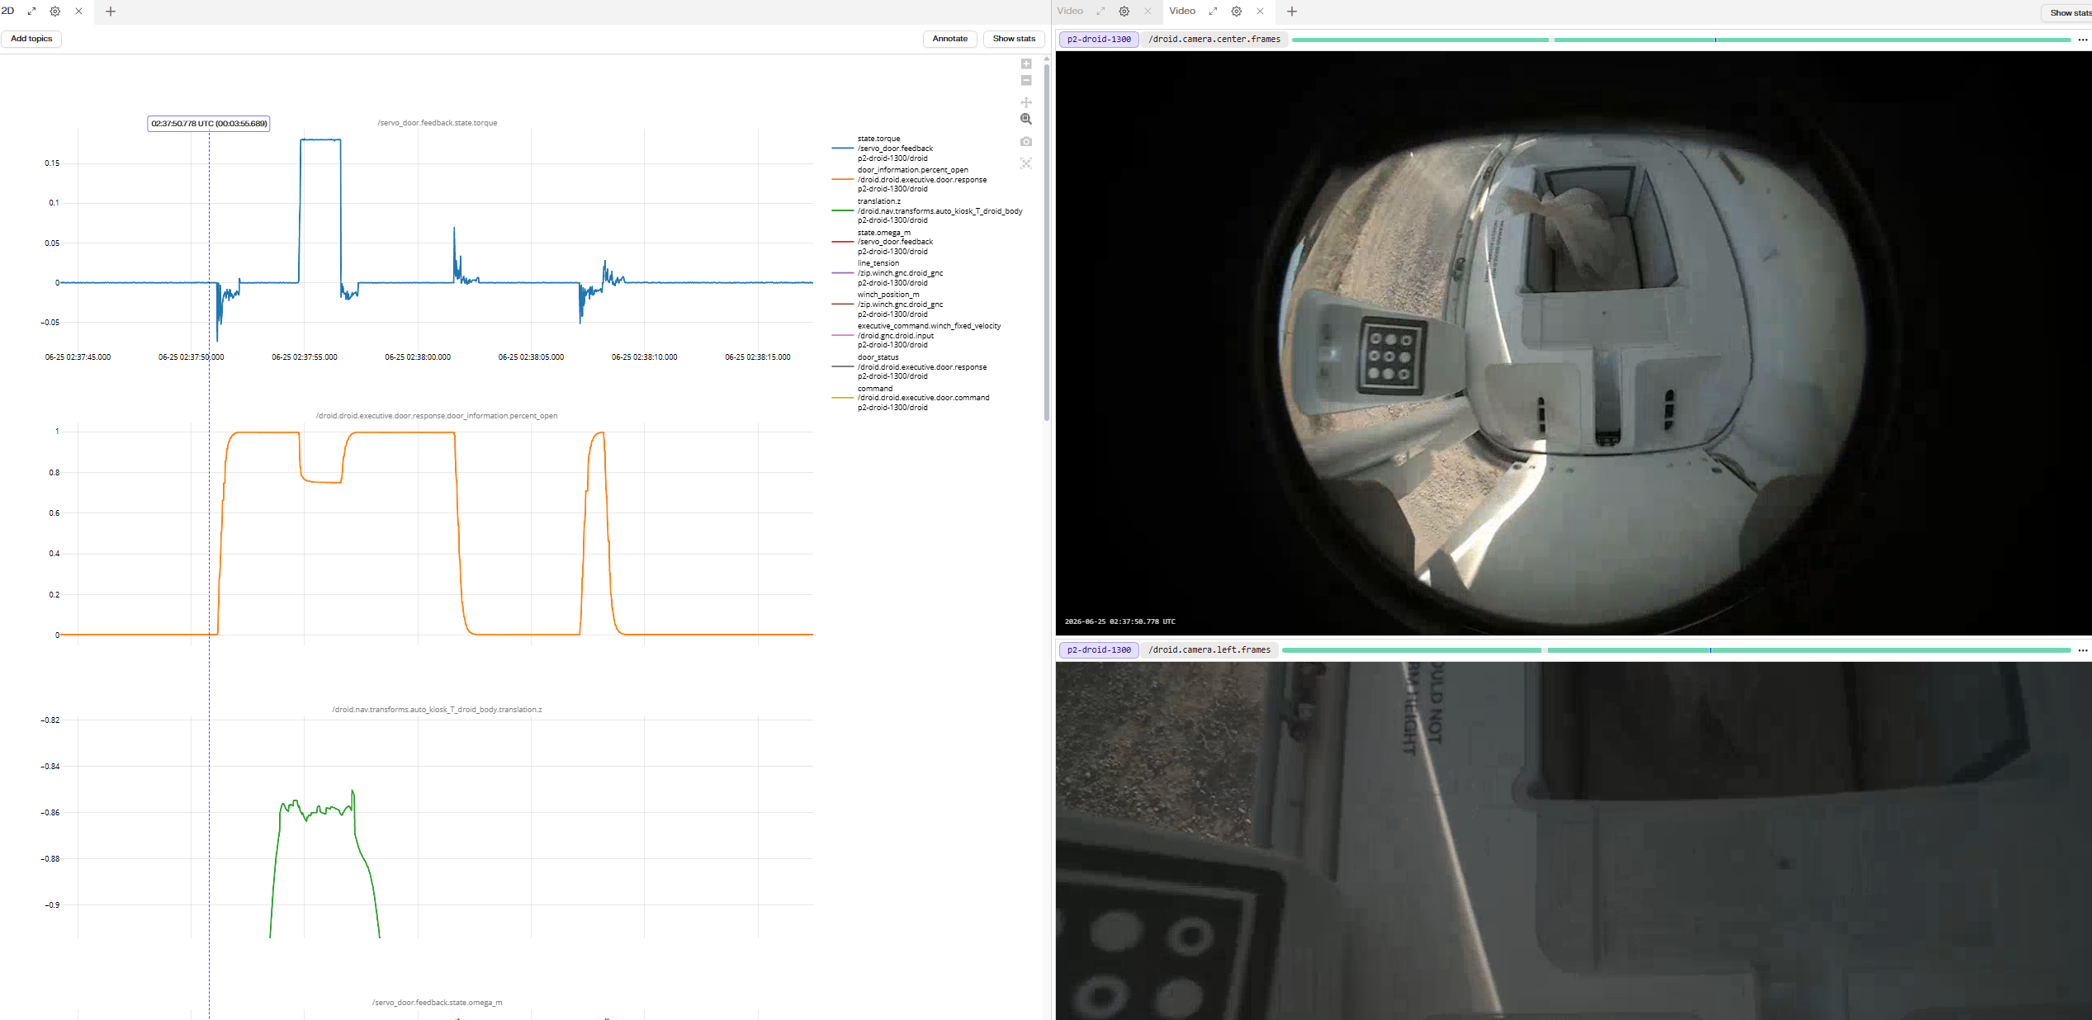Screen dimensions: 2092x1020
Task: Select the pan tool in plot toolbar
Action: 1026,102
